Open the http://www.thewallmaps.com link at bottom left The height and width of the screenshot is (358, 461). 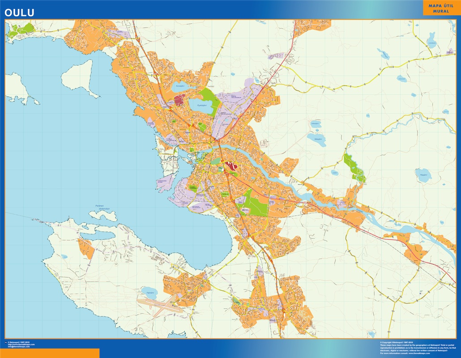(x=21, y=345)
